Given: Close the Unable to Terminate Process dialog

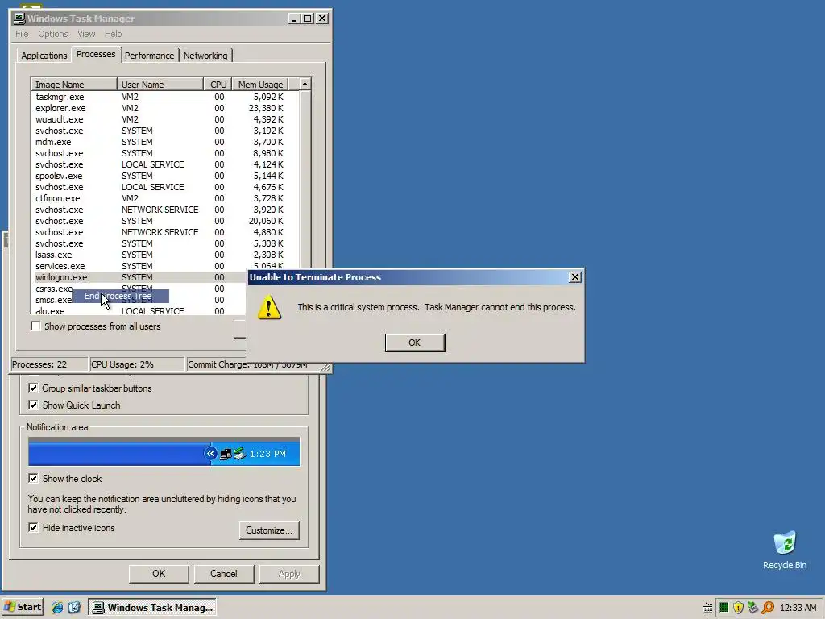Looking at the screenshot, I should pos(575,277).
